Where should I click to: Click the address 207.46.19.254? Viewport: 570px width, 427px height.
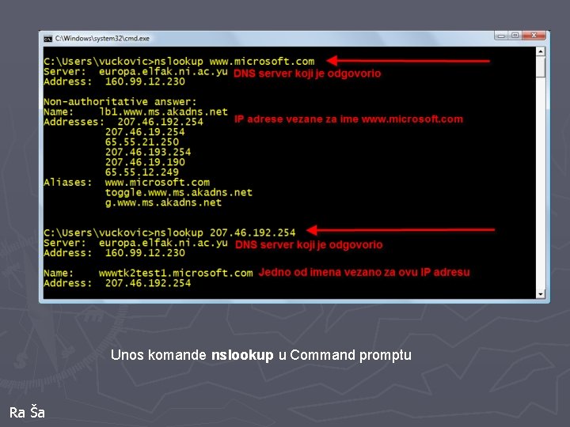pyautogui.click(x=145, y=132)
